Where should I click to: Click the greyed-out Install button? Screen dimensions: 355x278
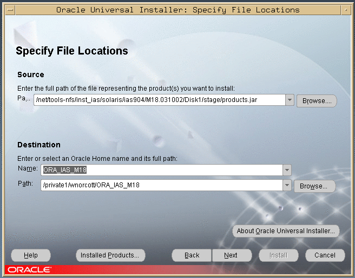pos(279,255)
